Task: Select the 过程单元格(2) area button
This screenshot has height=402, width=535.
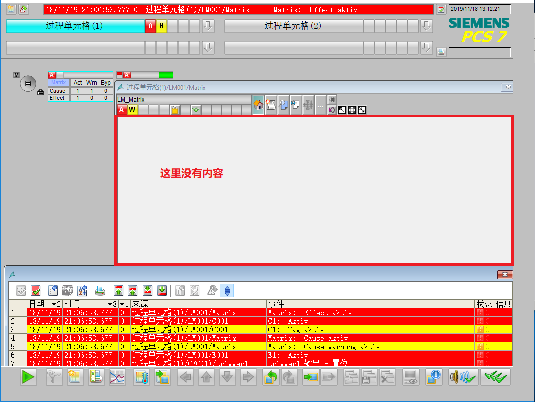Action: [x=293, y=26]
